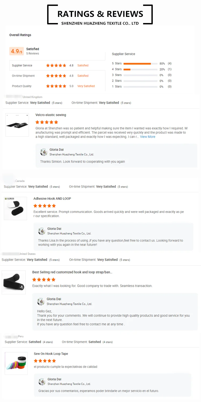The height and width of the screenshot is (402, 201).
Task: Click the Product Quality five-star icons
Action: click(56, 86)
